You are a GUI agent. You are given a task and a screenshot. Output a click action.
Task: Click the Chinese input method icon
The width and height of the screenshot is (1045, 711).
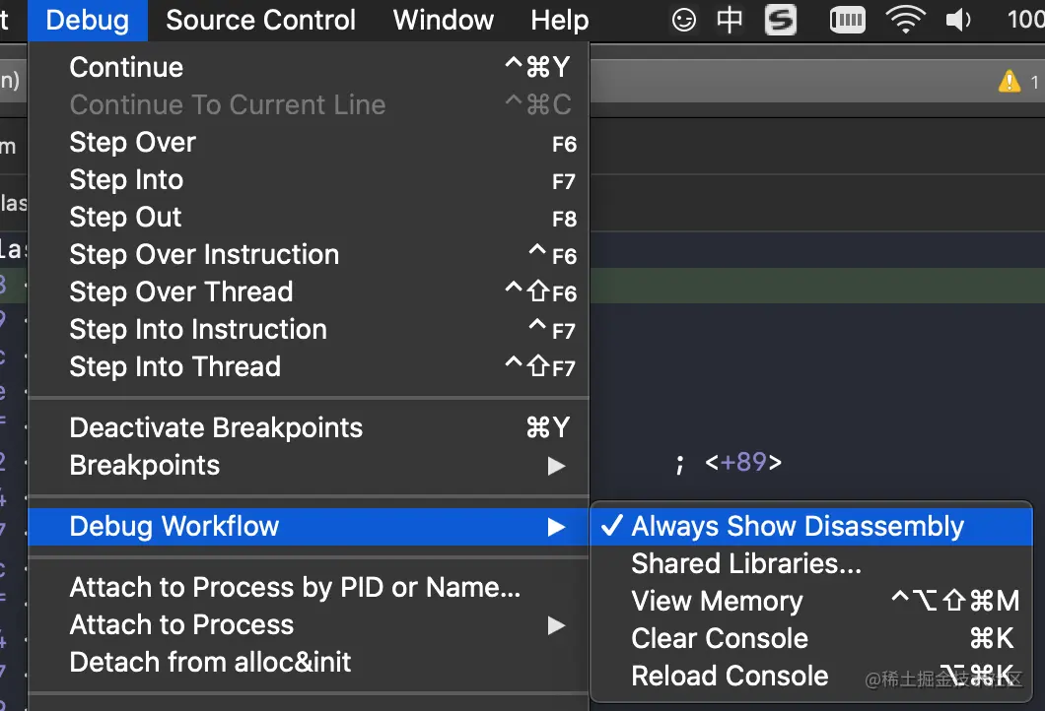coord(730,20)
